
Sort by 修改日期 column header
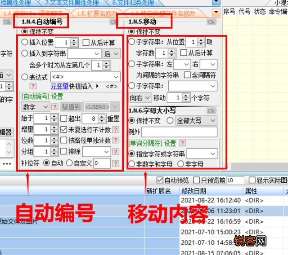211,191
